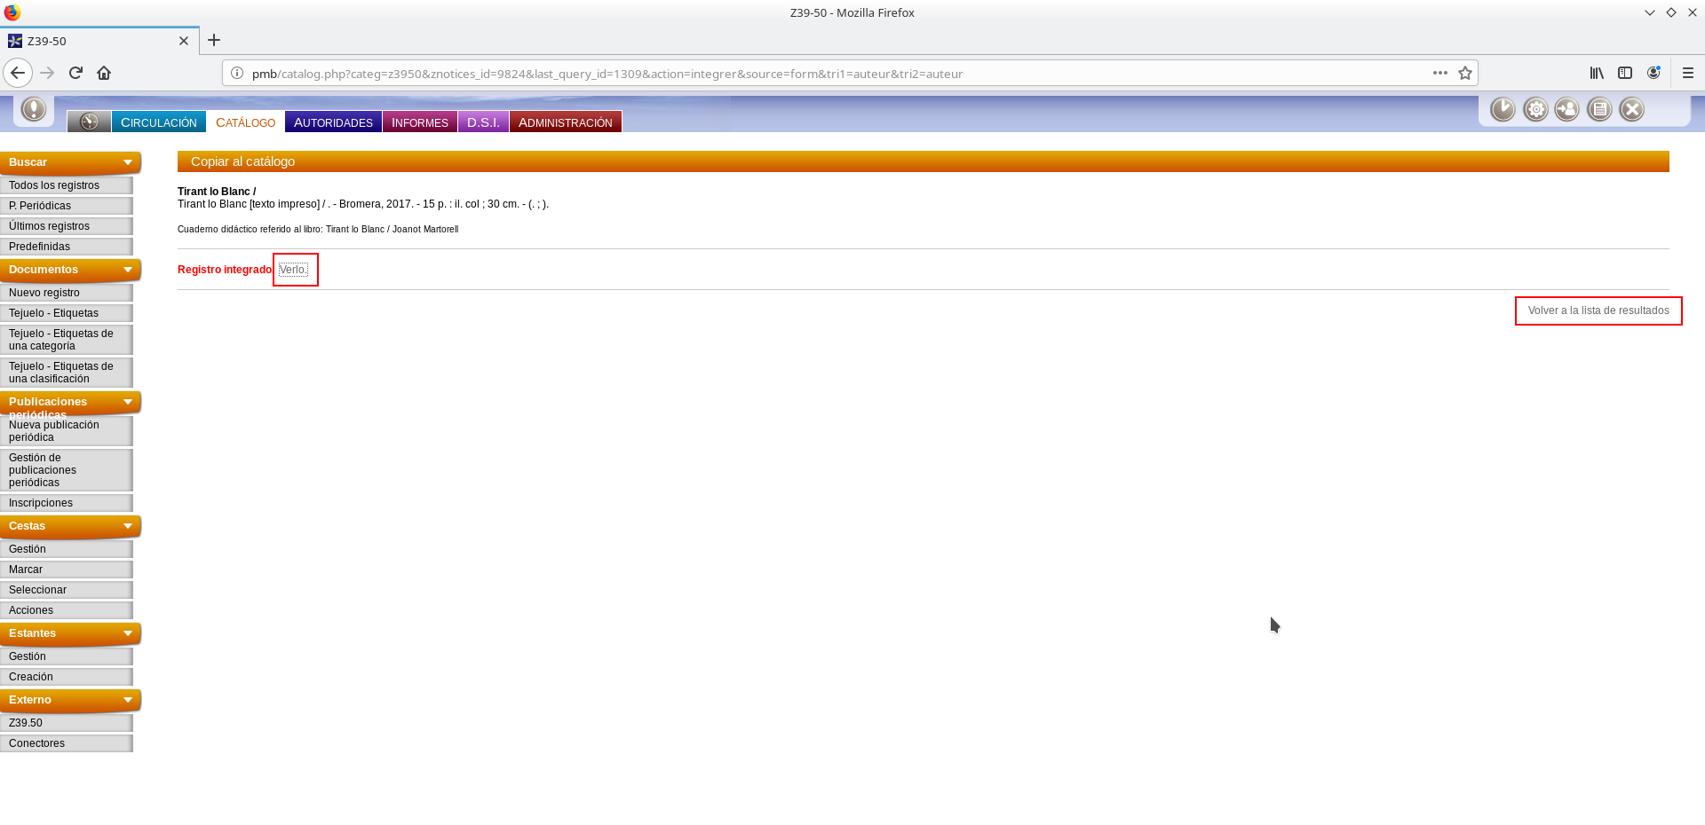Click the floppy disk save icon

coord(1599,109)
